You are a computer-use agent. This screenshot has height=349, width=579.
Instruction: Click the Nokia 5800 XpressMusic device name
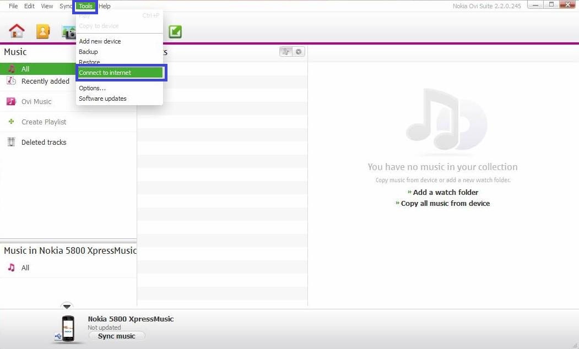(x=131, y=319)
